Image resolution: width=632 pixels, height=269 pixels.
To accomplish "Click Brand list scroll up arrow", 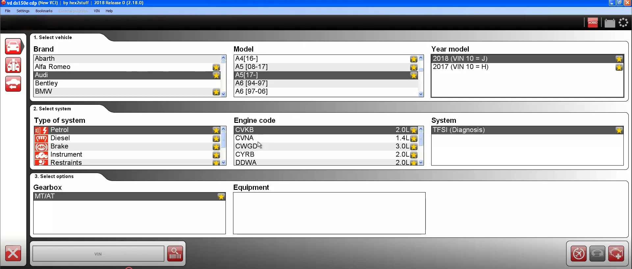I will pyautogui.click(x=224, y=57).
